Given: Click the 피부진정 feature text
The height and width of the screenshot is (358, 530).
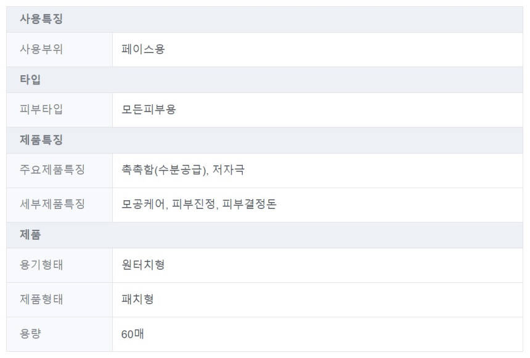Looking at the screenshot, I should point(194,205).
